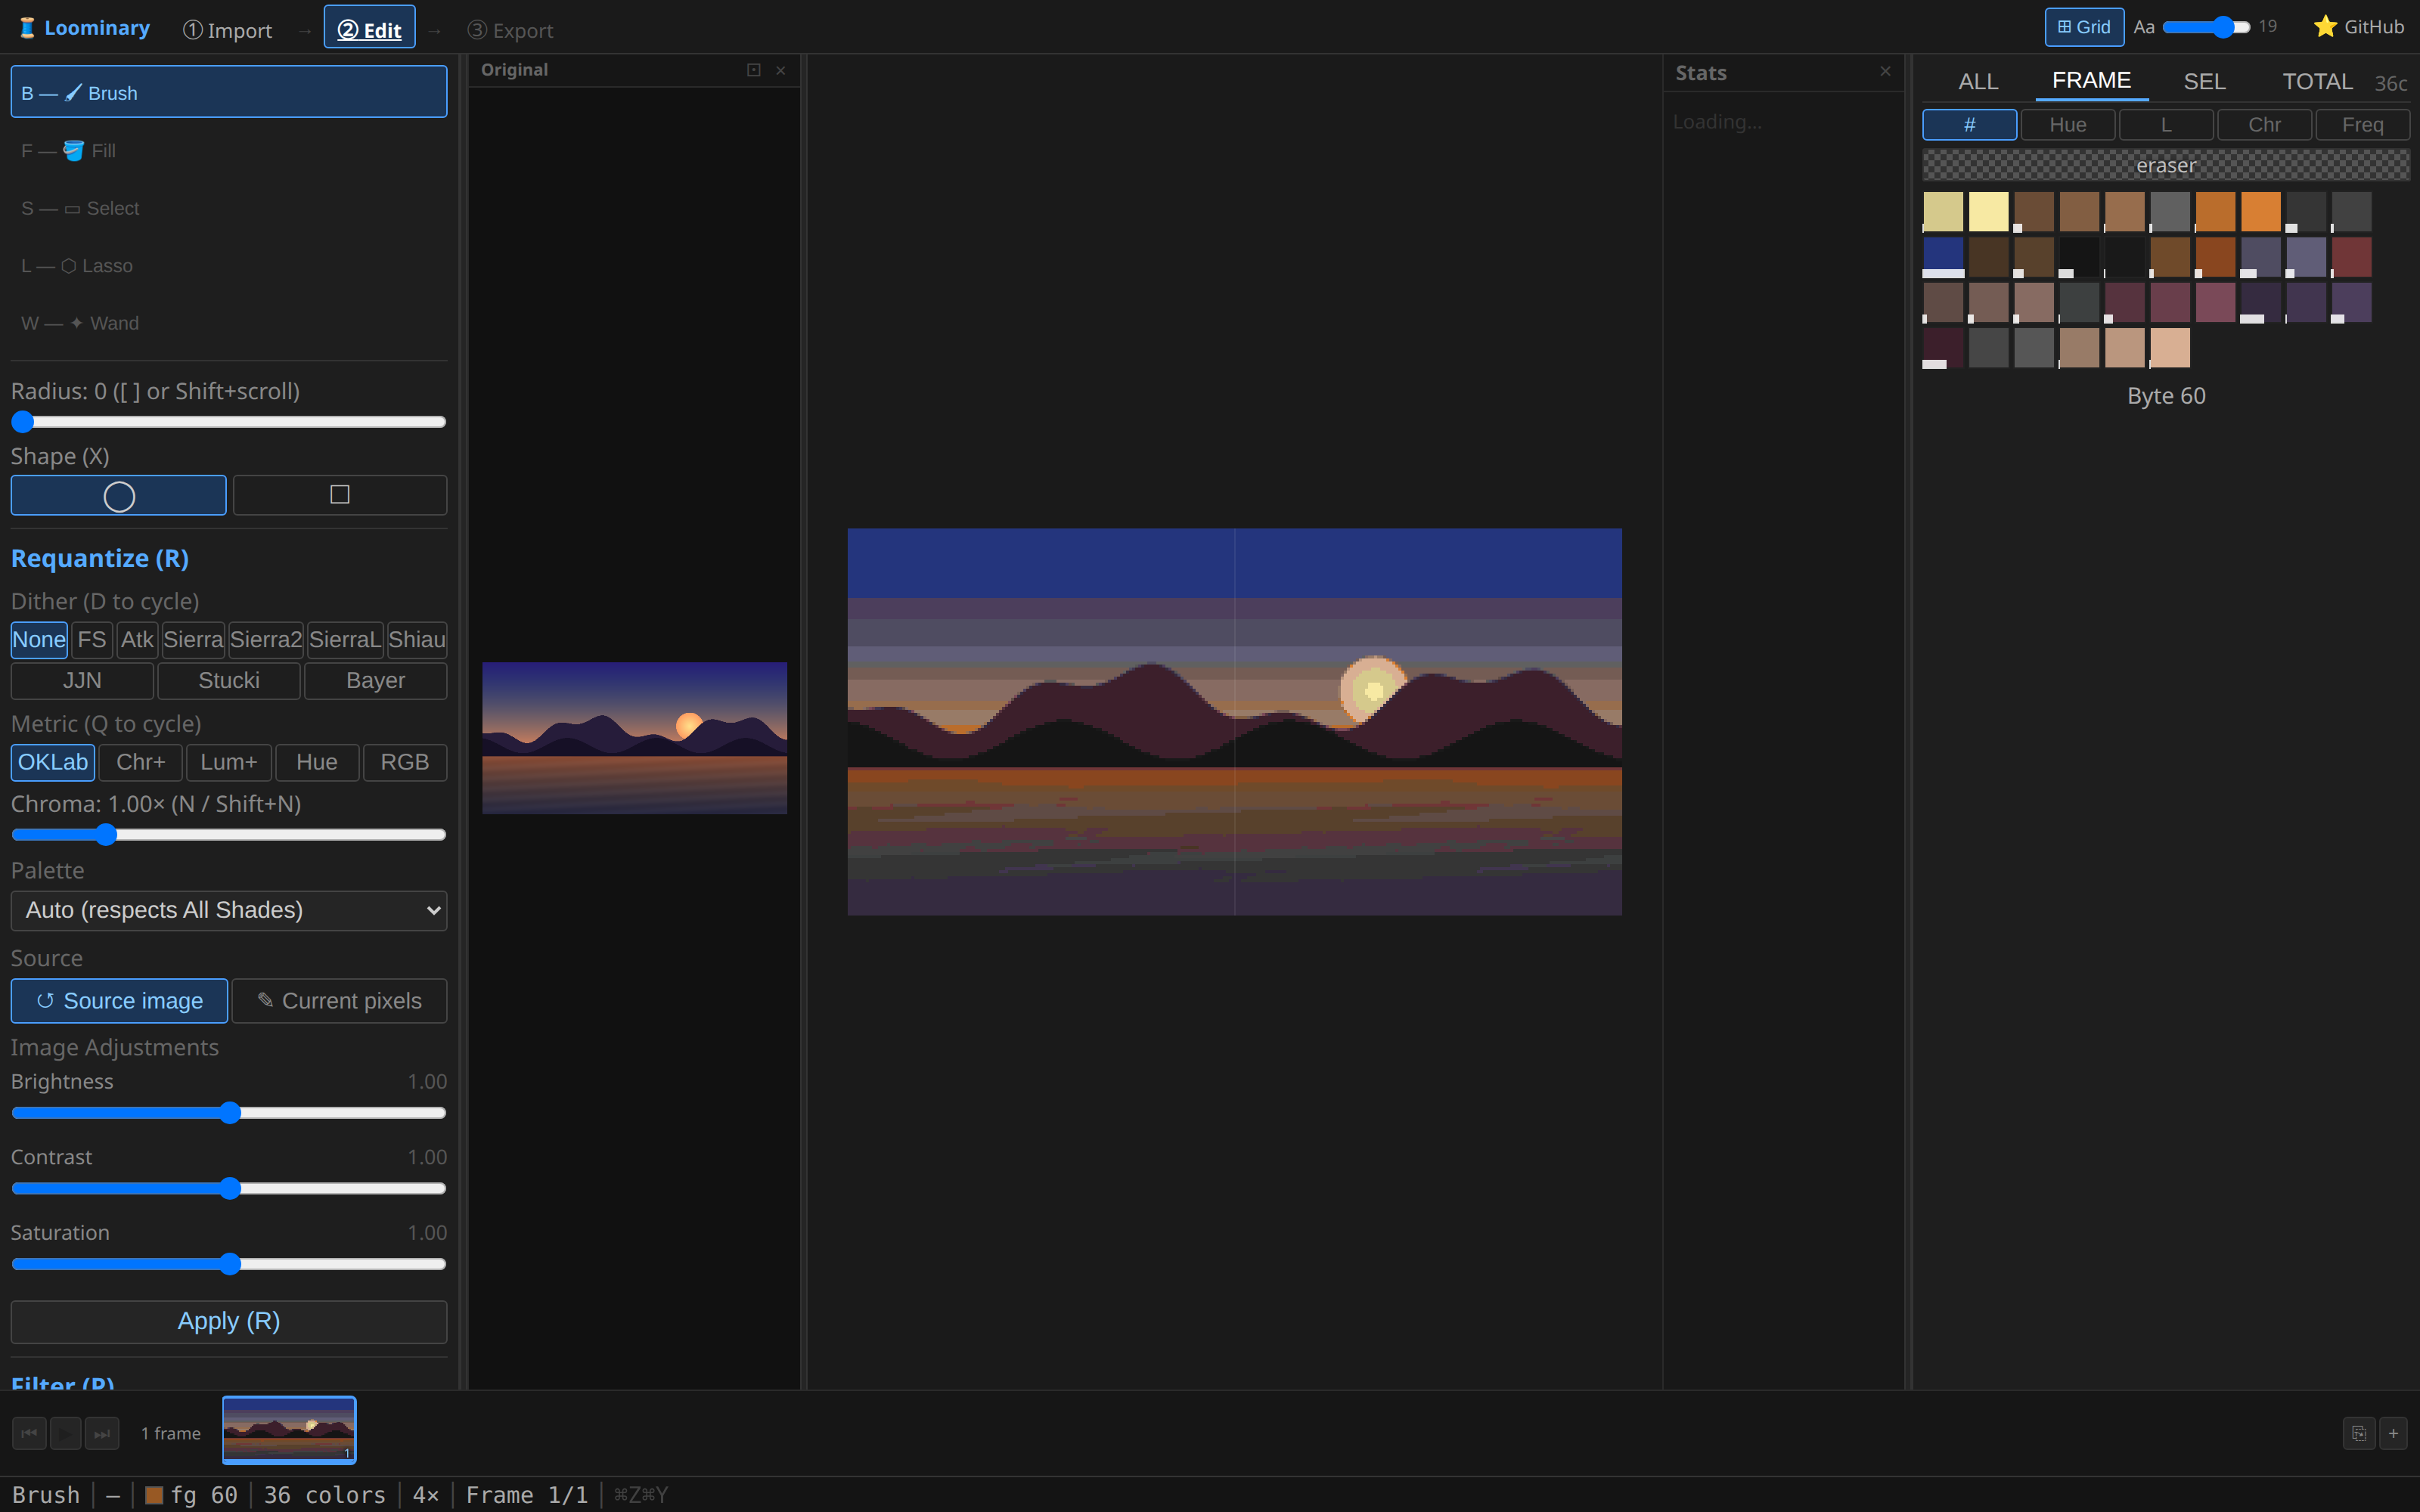Add a new frame
The image size is (2420, 1512).
2393,1433
